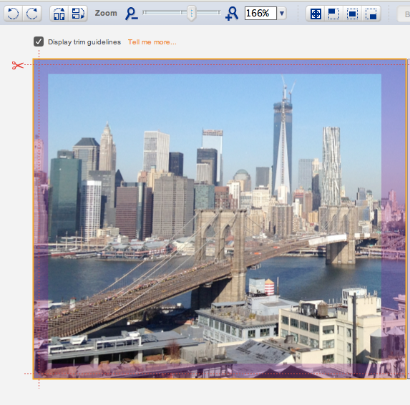Fit image to fill entire area
Viewport: 410px width, 405px height.
pyautogui.click(x=316, y=14)
